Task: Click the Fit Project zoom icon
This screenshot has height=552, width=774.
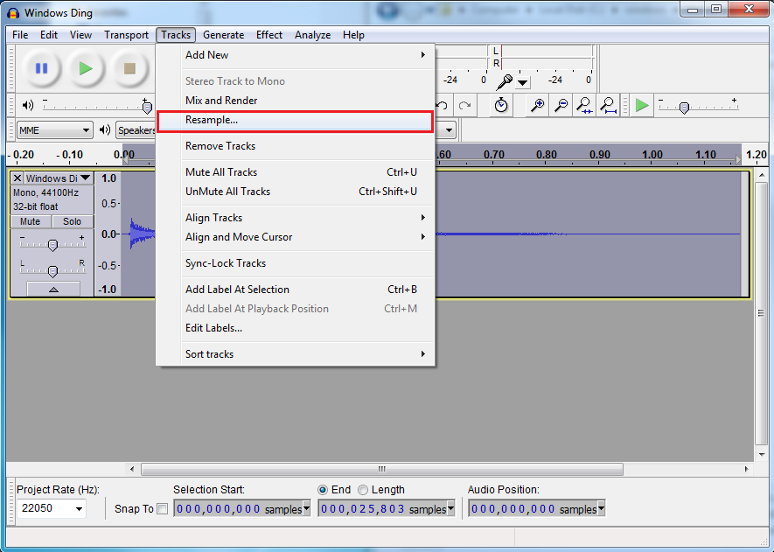Action: point(609,105)
